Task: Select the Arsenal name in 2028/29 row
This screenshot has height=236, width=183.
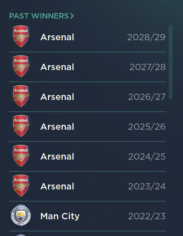Action: (57, 37)
